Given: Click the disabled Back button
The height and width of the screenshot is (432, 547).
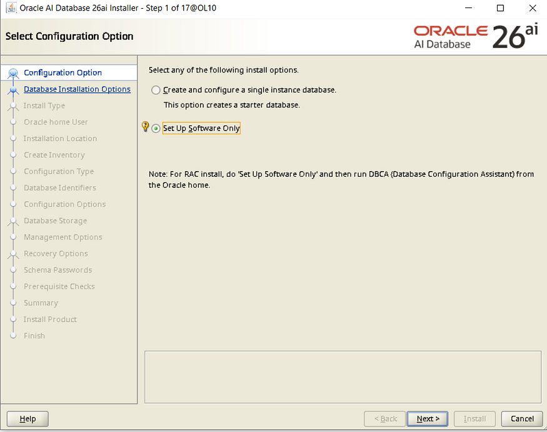Looking at the screenshot, I should coord(385,419).
